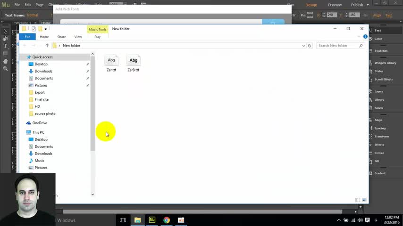This screenshot has height=226, width=403.
Task: Switch to large icons view
Action: [364, 200]
